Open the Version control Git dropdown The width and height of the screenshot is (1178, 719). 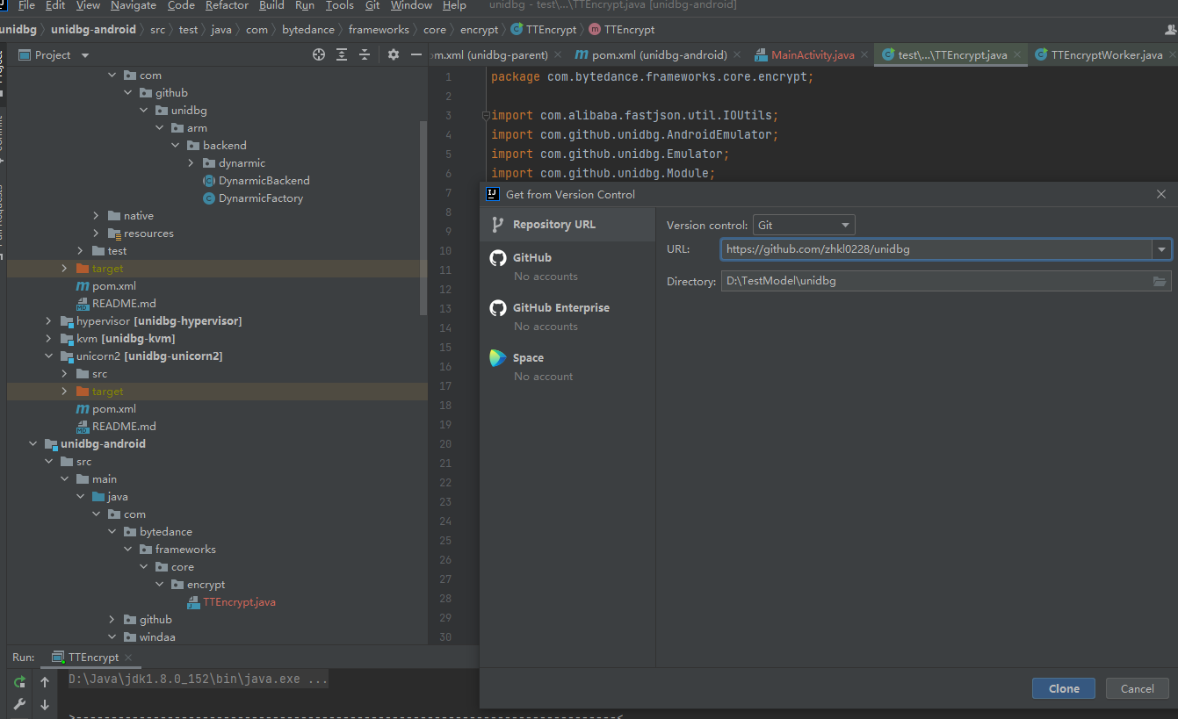[x=804, y=226]
